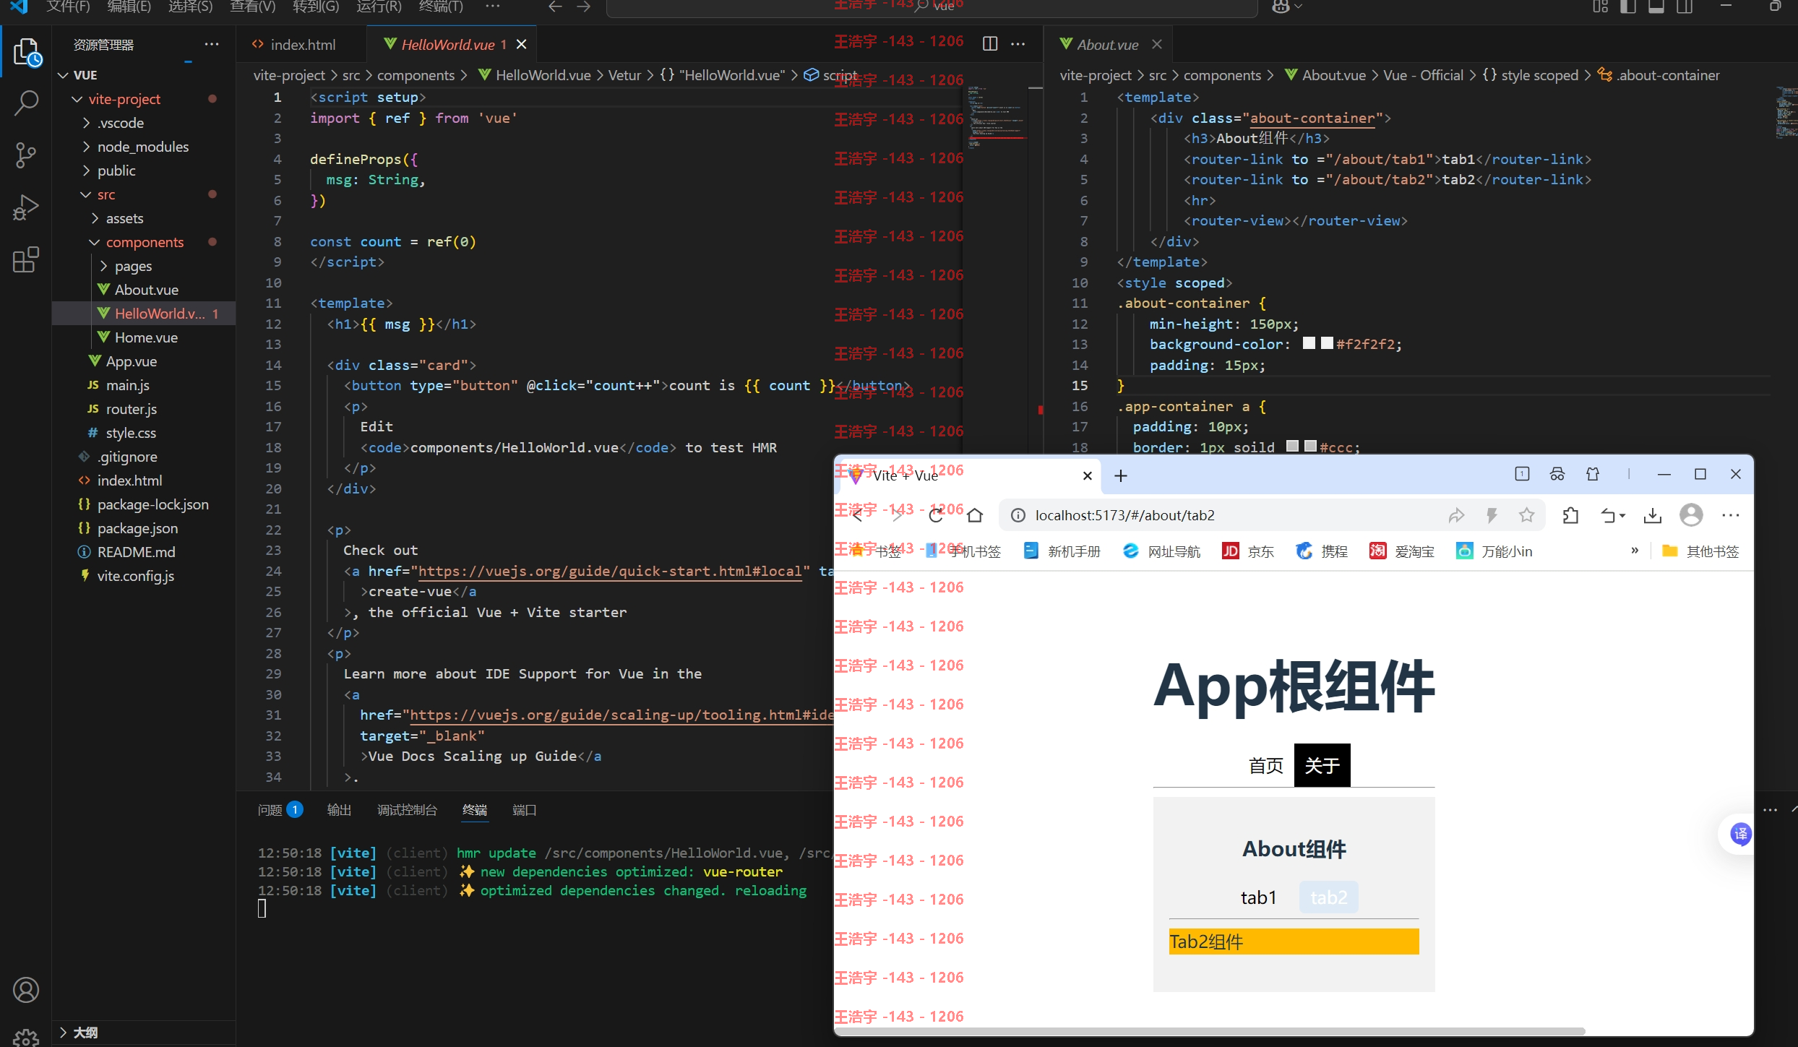
Task: Click the 首页 link in browser page
Action: (1266, 765)
